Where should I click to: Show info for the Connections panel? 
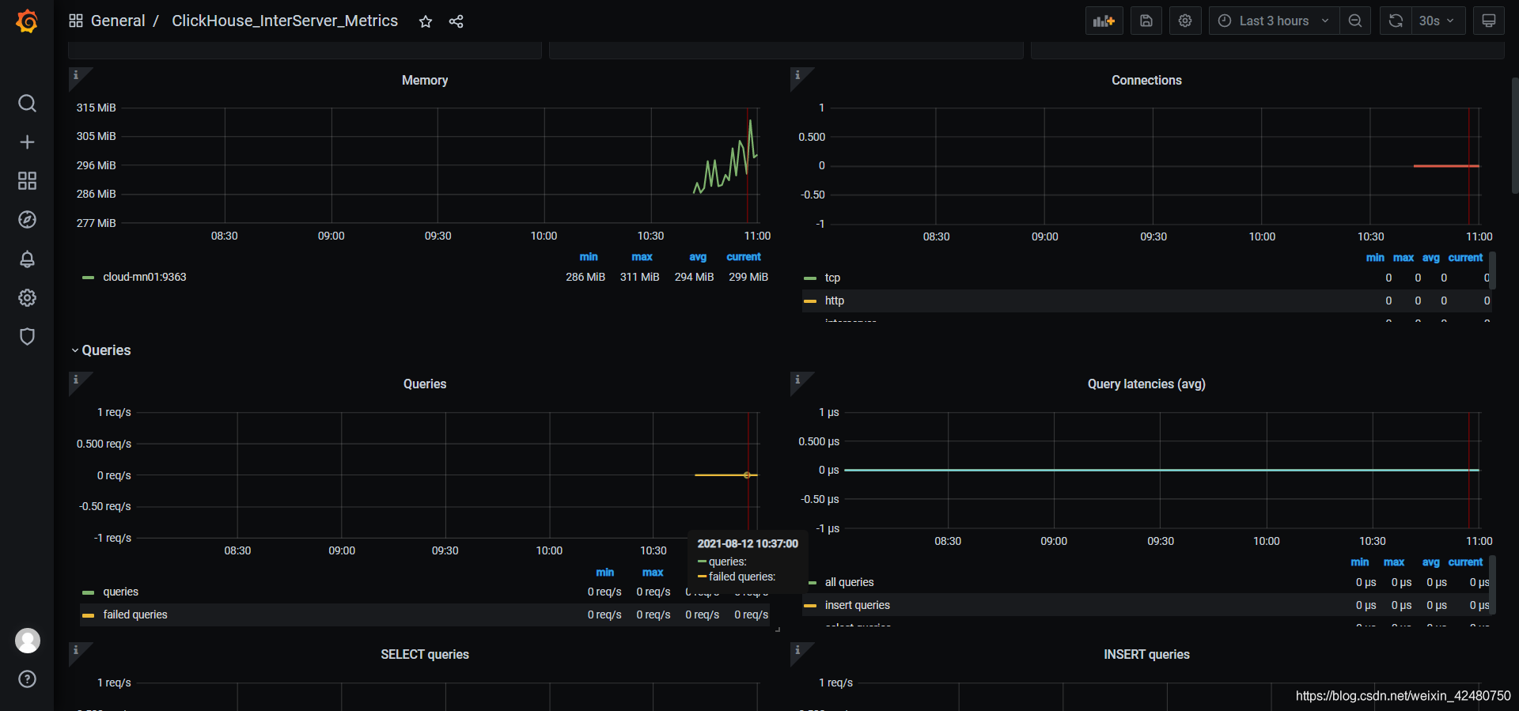tap(797, 75)
